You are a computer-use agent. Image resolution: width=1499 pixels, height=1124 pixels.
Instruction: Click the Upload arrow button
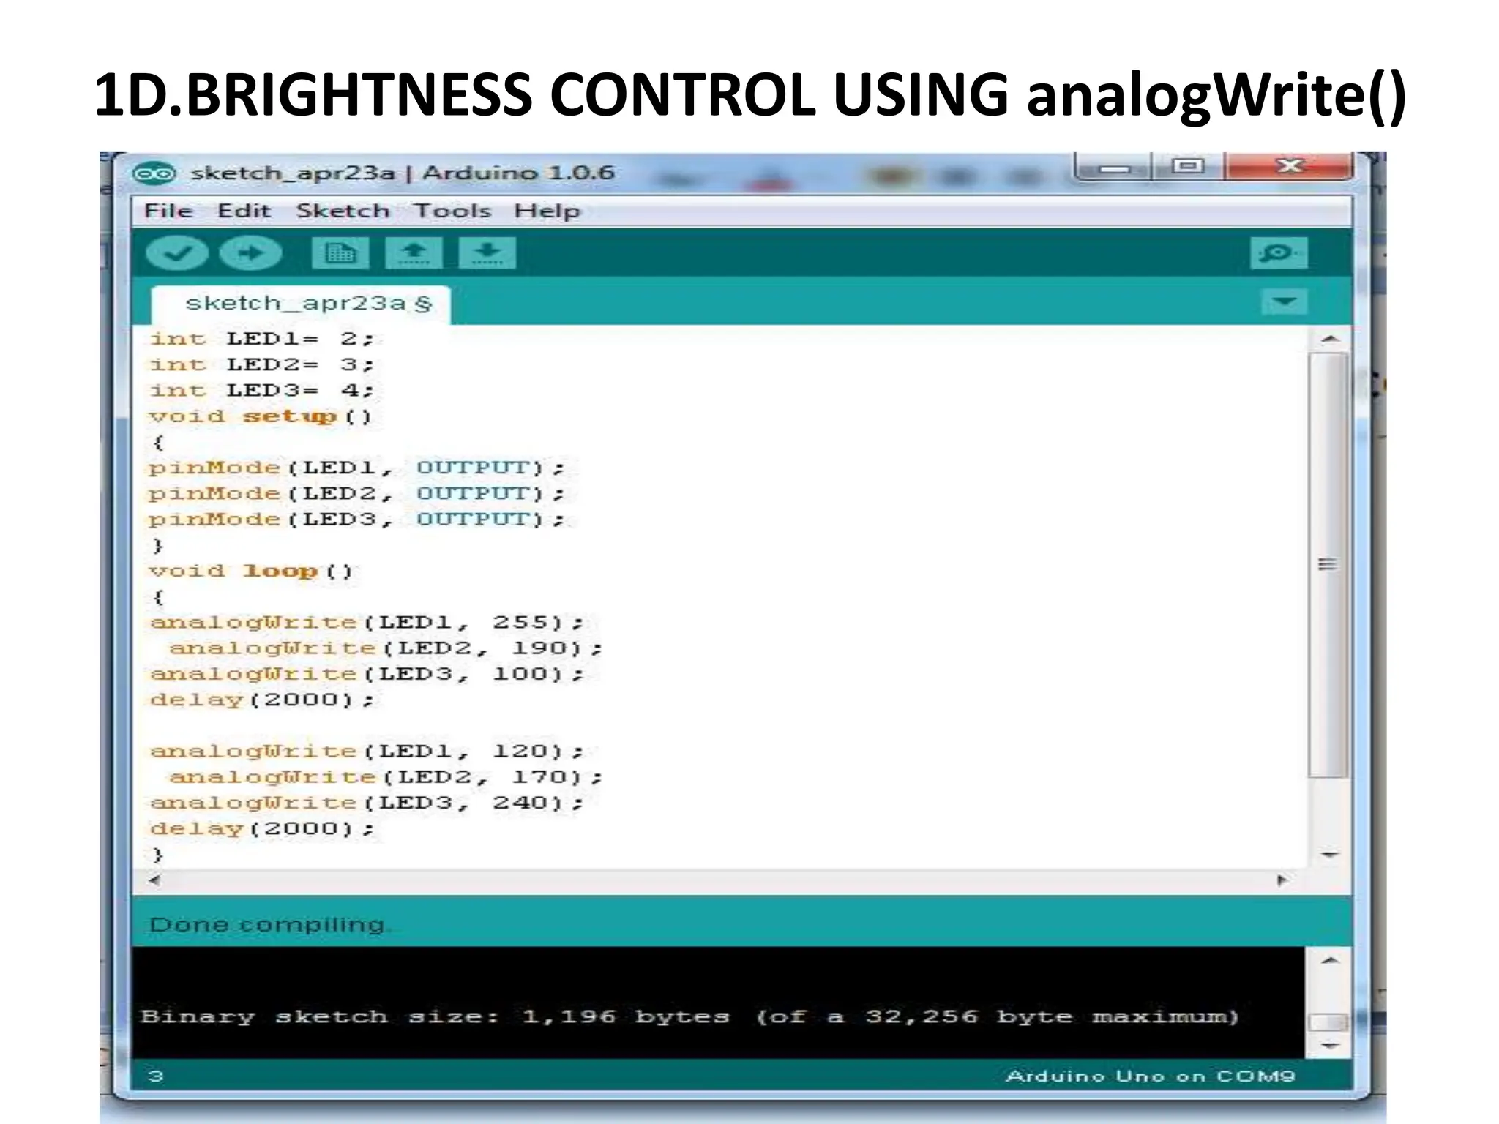(x=250, y=254)
